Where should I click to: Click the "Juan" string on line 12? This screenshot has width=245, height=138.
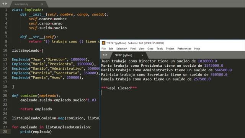[37, 59]
